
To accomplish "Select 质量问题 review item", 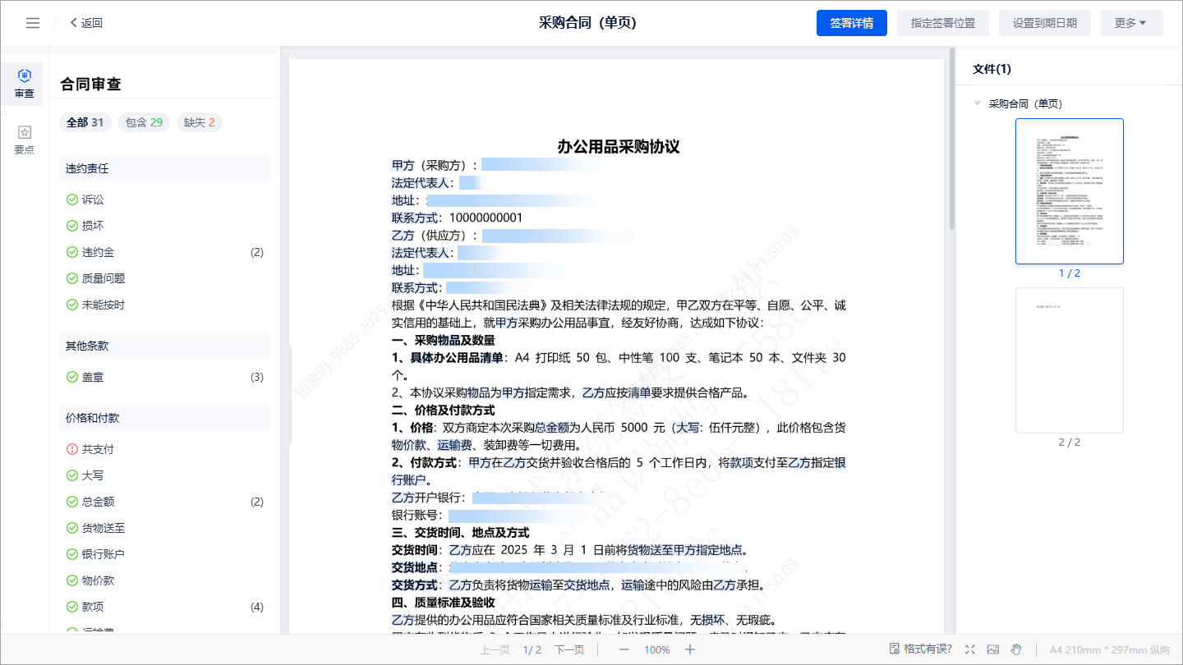I will tap(164, 278).
